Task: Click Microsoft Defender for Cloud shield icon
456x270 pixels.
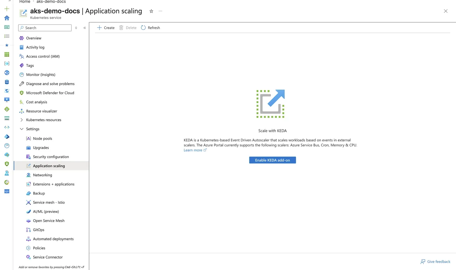Action: pyautogui.click(x=22, y=93)
